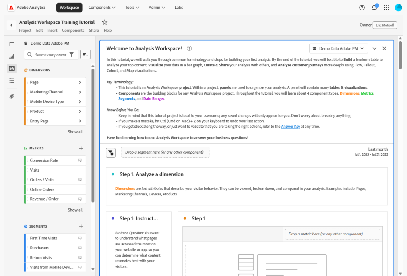The height and width of the screenshot is (276, 407).
Task: Open the notifications bell
Action: click(374, 8)
